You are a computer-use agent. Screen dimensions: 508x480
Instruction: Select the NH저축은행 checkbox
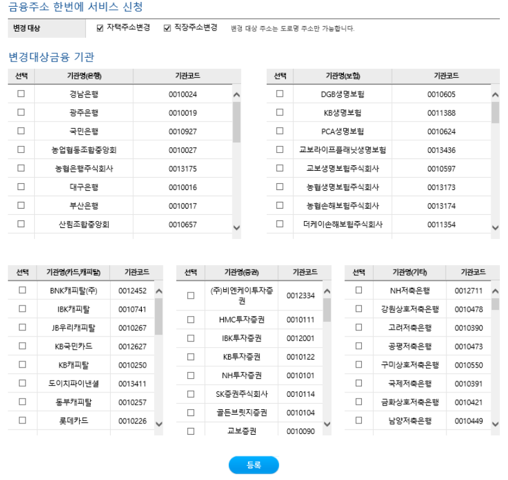tap(359, 290)
